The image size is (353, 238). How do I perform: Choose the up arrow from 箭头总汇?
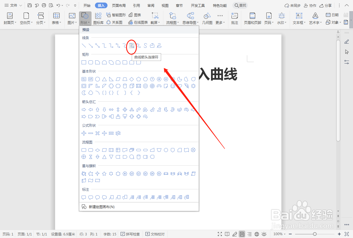[98, 110]
